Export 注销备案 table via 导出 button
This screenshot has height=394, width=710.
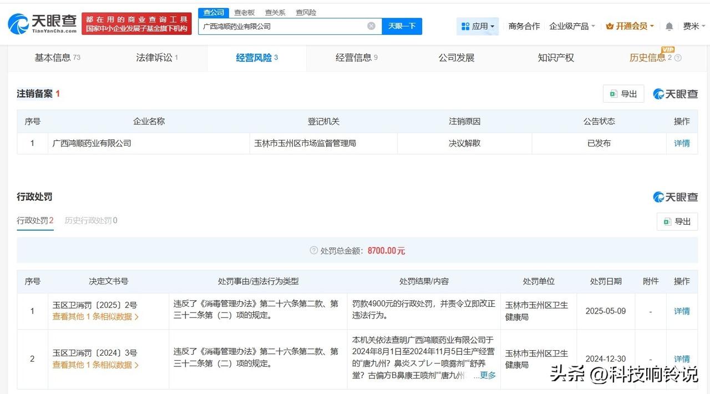click(623, 94)
